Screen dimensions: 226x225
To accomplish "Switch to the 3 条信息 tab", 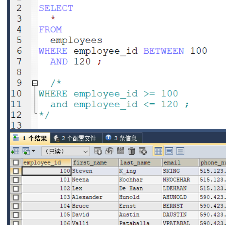I will (122, 138).
